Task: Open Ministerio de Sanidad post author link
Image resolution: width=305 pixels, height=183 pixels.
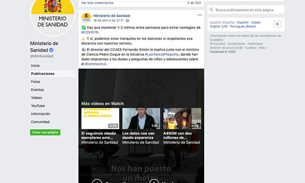Action: click(112, 15)
